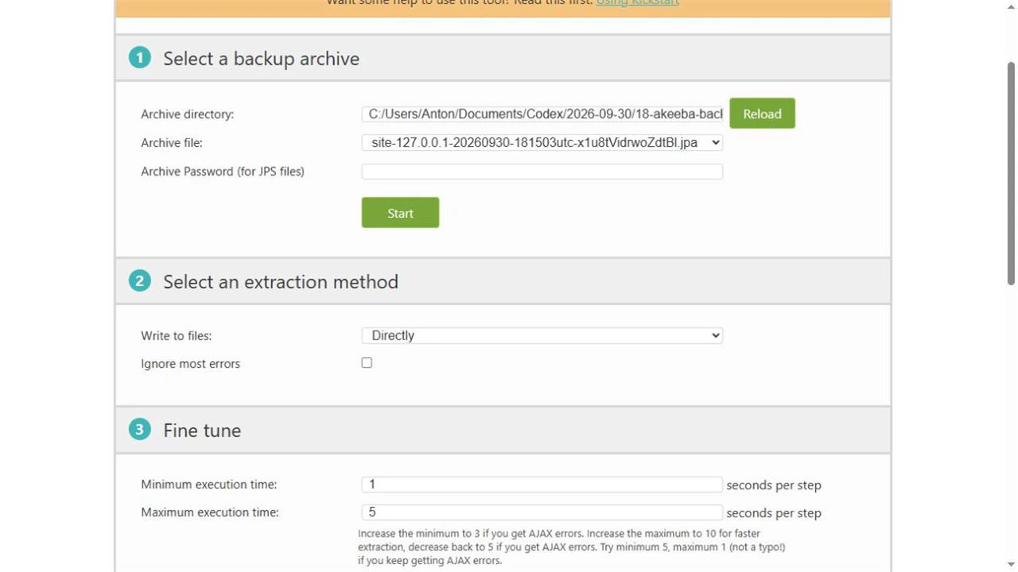Click the Maximum execution time field
The width and height of the screenshot is (1018, 572).
pos(542,512)
